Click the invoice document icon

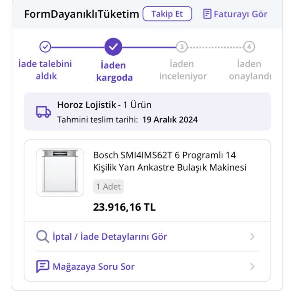point(207,14)
